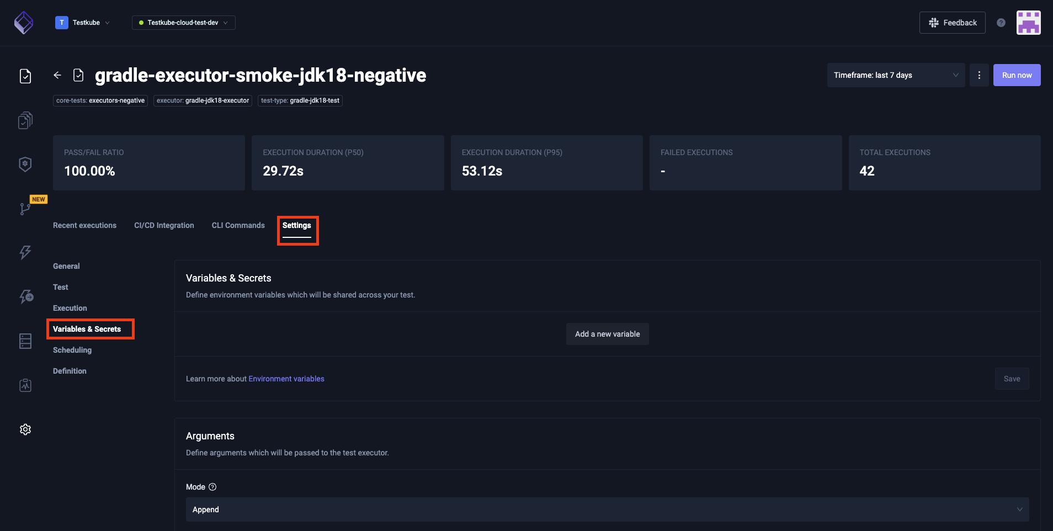Click the Triggers lightning bolt icon
Screen dimensions: 1053x531
[x=25, y=252]
